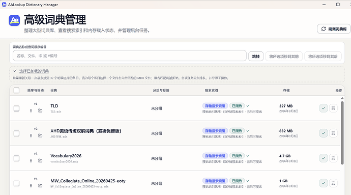The height and width of the screenshot is (195, 351).
Task: Click 将所选项移到其后 button
Action: pyautogui.click(x=323, y=56)
